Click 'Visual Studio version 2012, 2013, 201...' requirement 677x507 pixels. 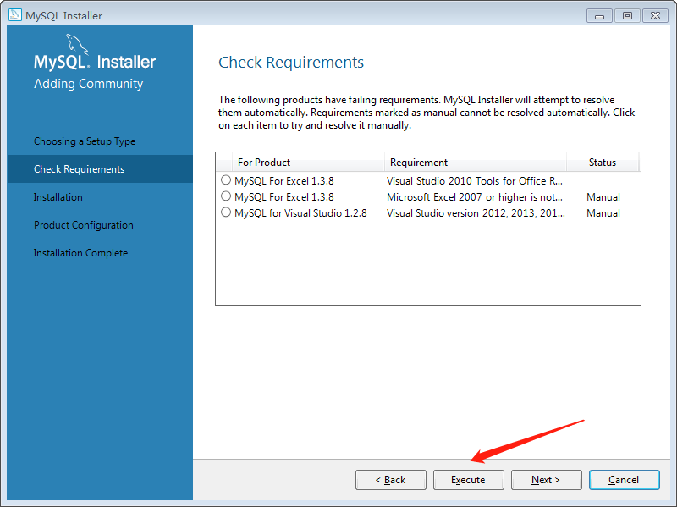(476, 213)
